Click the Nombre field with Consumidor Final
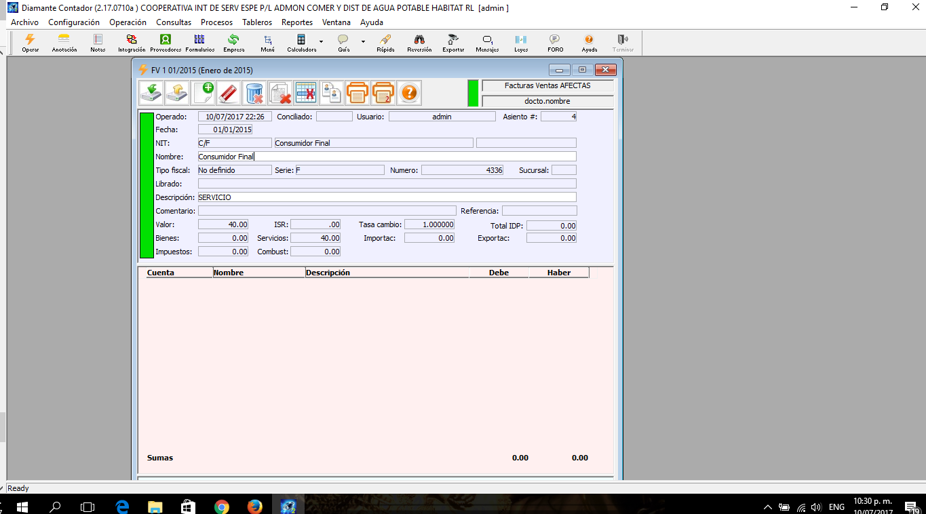Viewport: 926px width, 514px height. click(x=387, y=157)
